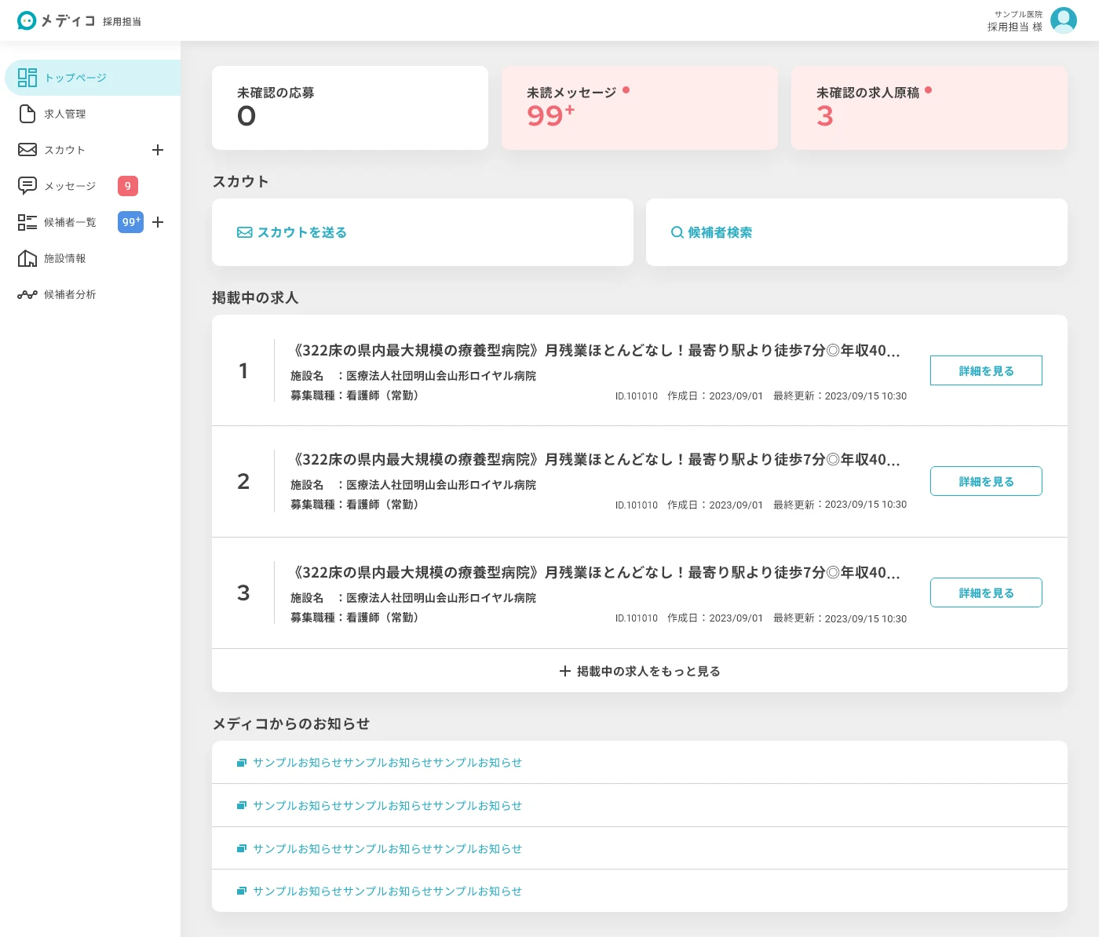The width and height of the screenshot is (1099, 937).
Task: Click the icon beside the second サンプルお知らせ
Action: pos(242,806)
